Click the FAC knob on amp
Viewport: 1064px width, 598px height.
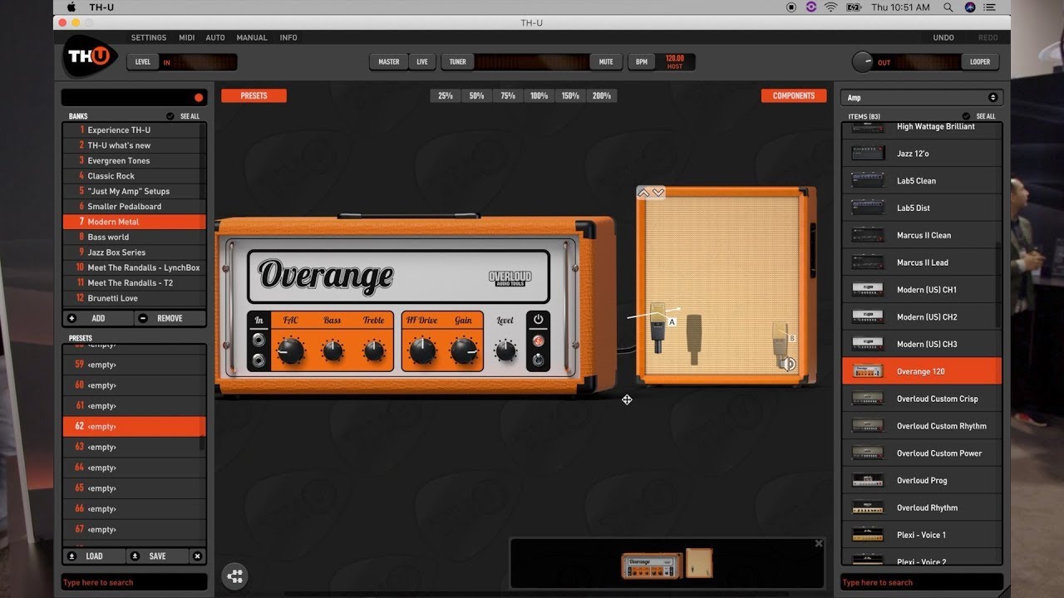point(290,351)
